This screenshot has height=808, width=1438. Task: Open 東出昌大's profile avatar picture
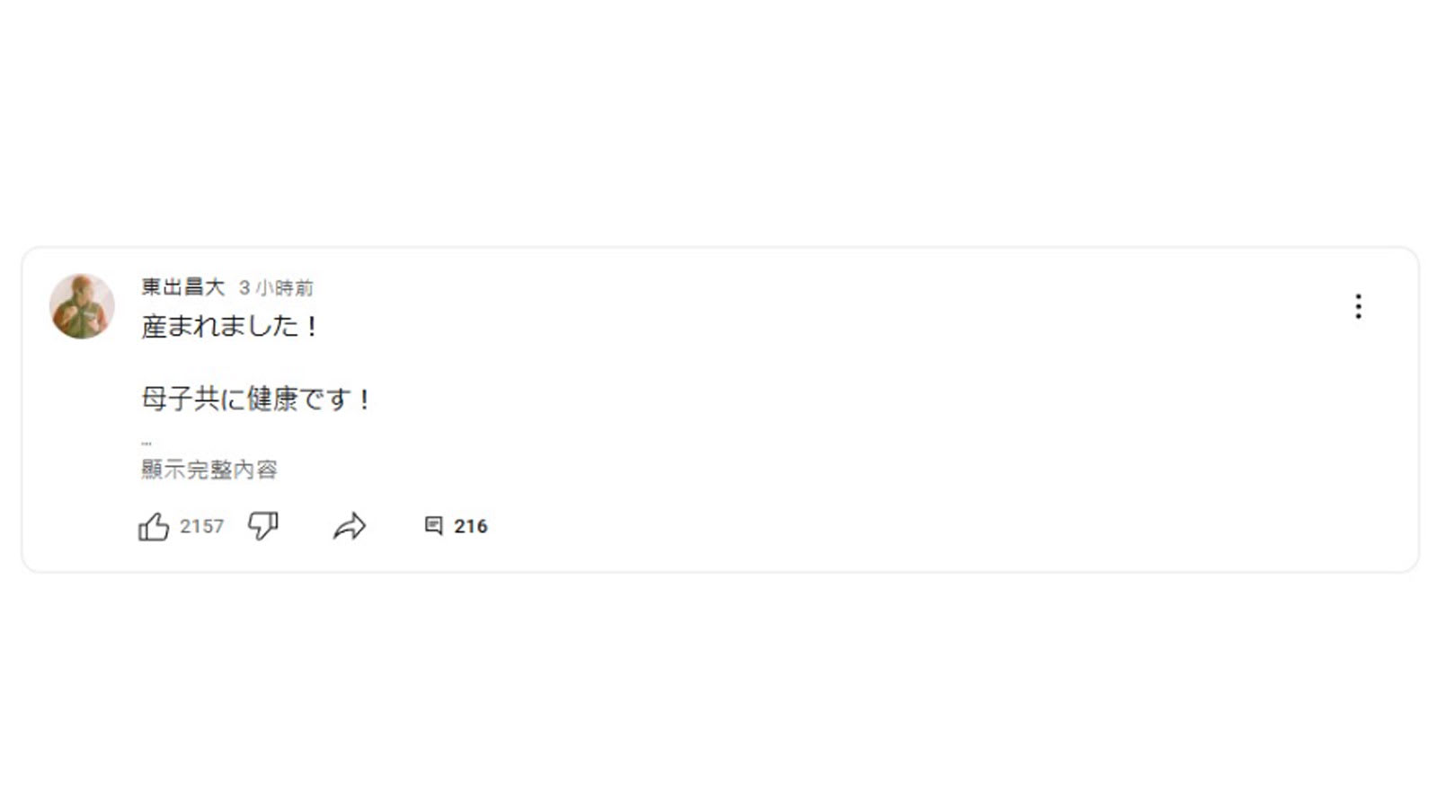point(82,306)
